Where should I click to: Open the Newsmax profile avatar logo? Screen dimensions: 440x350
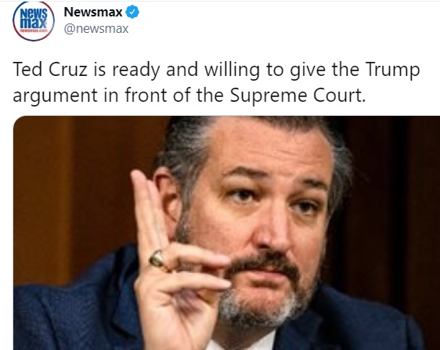point(34,21)
